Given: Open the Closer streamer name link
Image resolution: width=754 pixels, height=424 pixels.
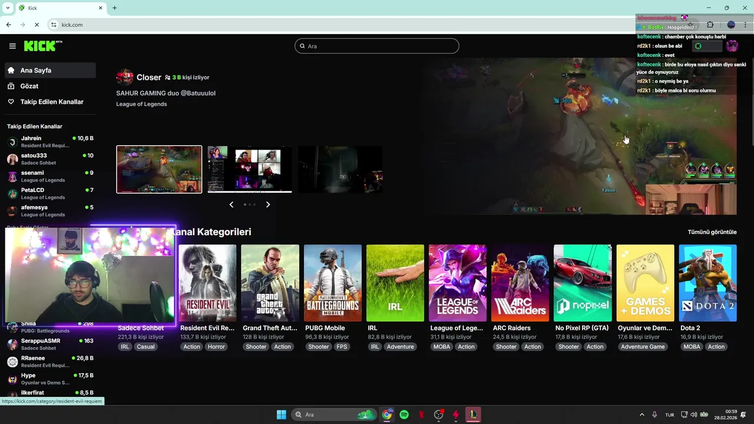Looking at the screenshot, I should coord(148,77).
